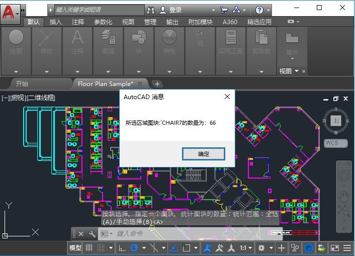This screenshot has width=355, height=256.
Task: Click the 登录 sign-in link
Action: [175, 10]
